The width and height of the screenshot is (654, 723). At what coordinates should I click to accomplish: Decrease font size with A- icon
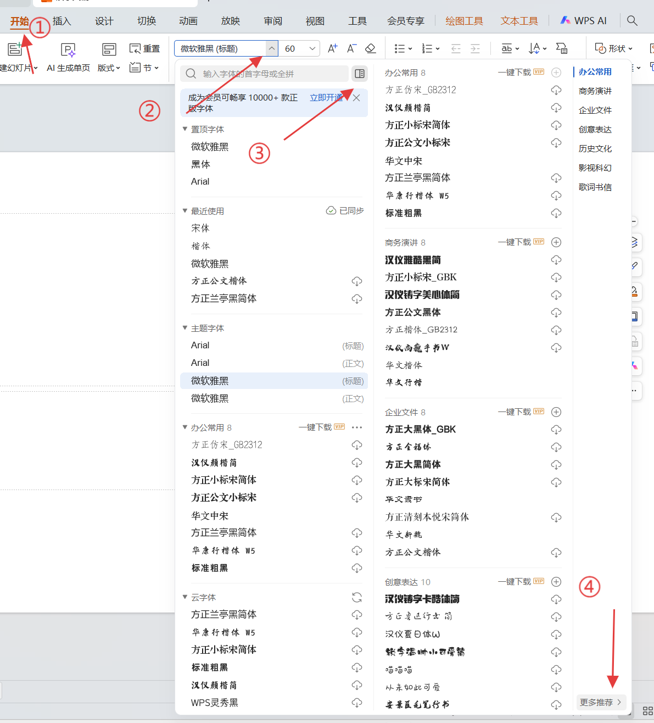point(351,48)
